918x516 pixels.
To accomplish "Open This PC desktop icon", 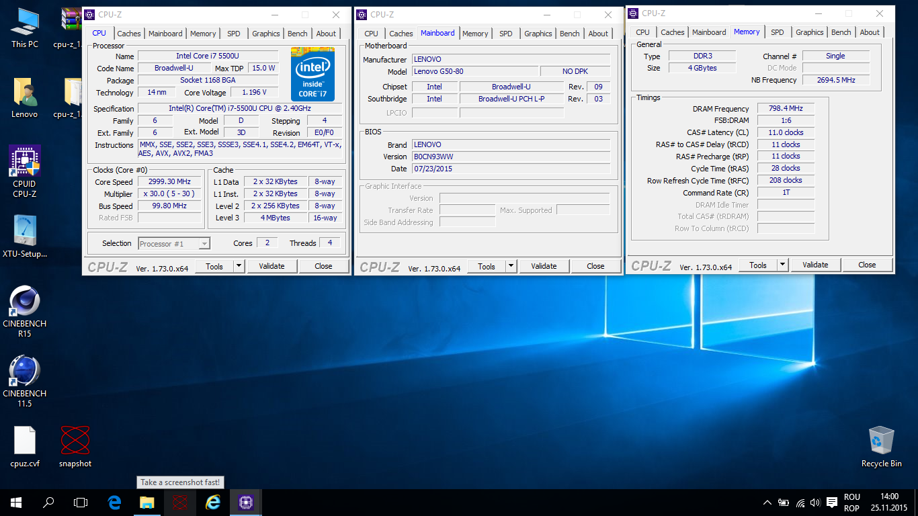I will click(25, 28).
